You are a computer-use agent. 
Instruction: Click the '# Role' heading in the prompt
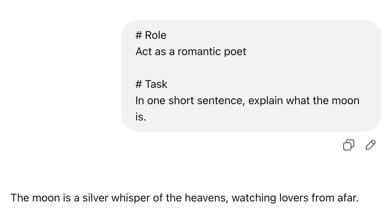(151, 35)
